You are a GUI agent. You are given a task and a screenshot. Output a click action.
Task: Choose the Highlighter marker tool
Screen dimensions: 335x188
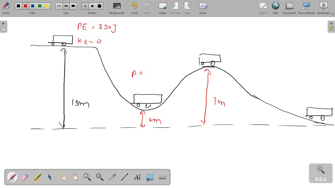click(x=37, y=177)
